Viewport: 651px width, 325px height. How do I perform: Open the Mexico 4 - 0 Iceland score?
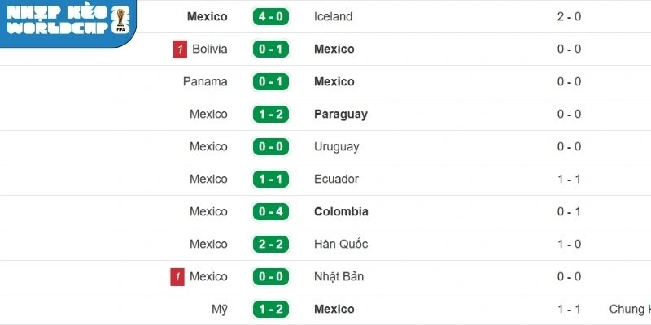point(270,17)
